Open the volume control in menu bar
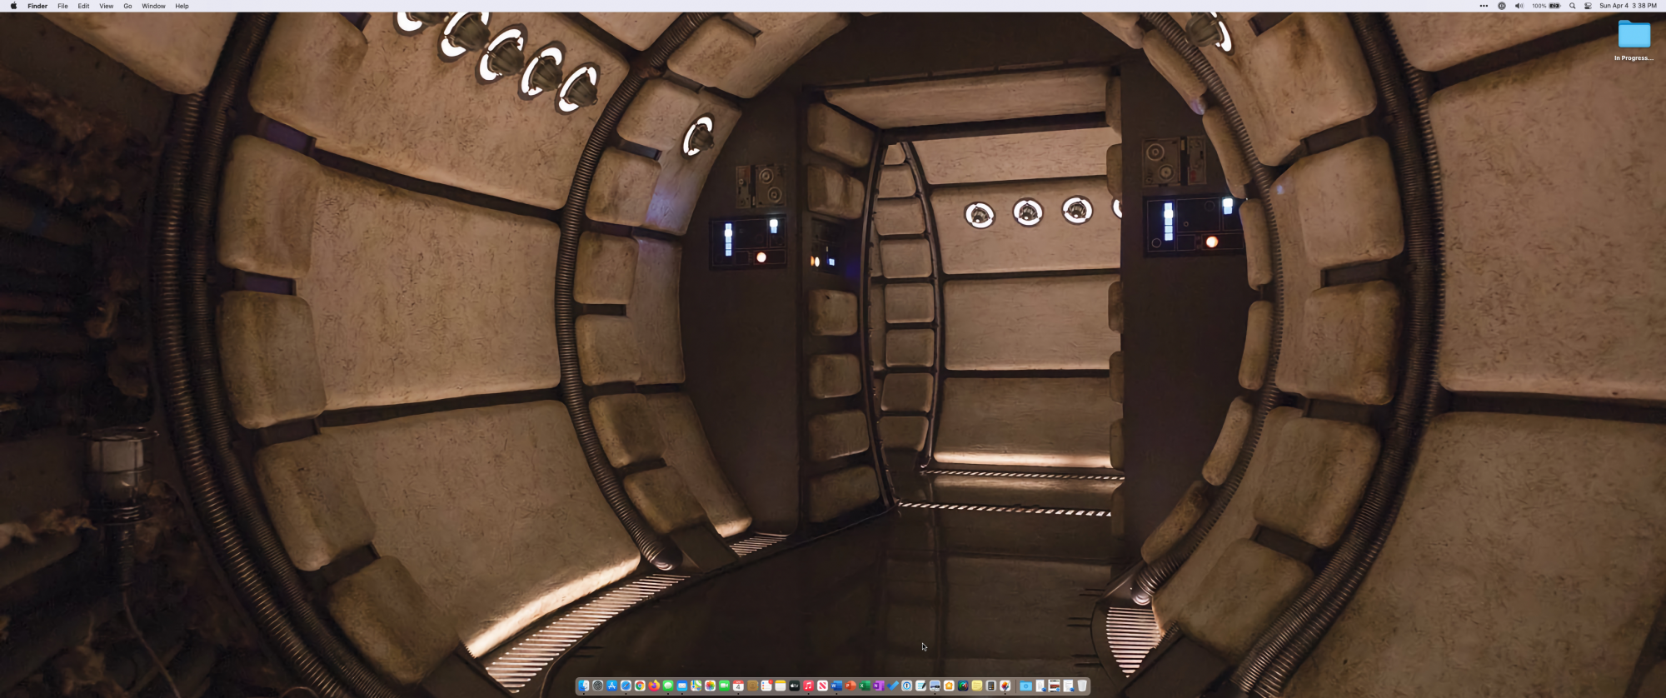 point(1519,6)
